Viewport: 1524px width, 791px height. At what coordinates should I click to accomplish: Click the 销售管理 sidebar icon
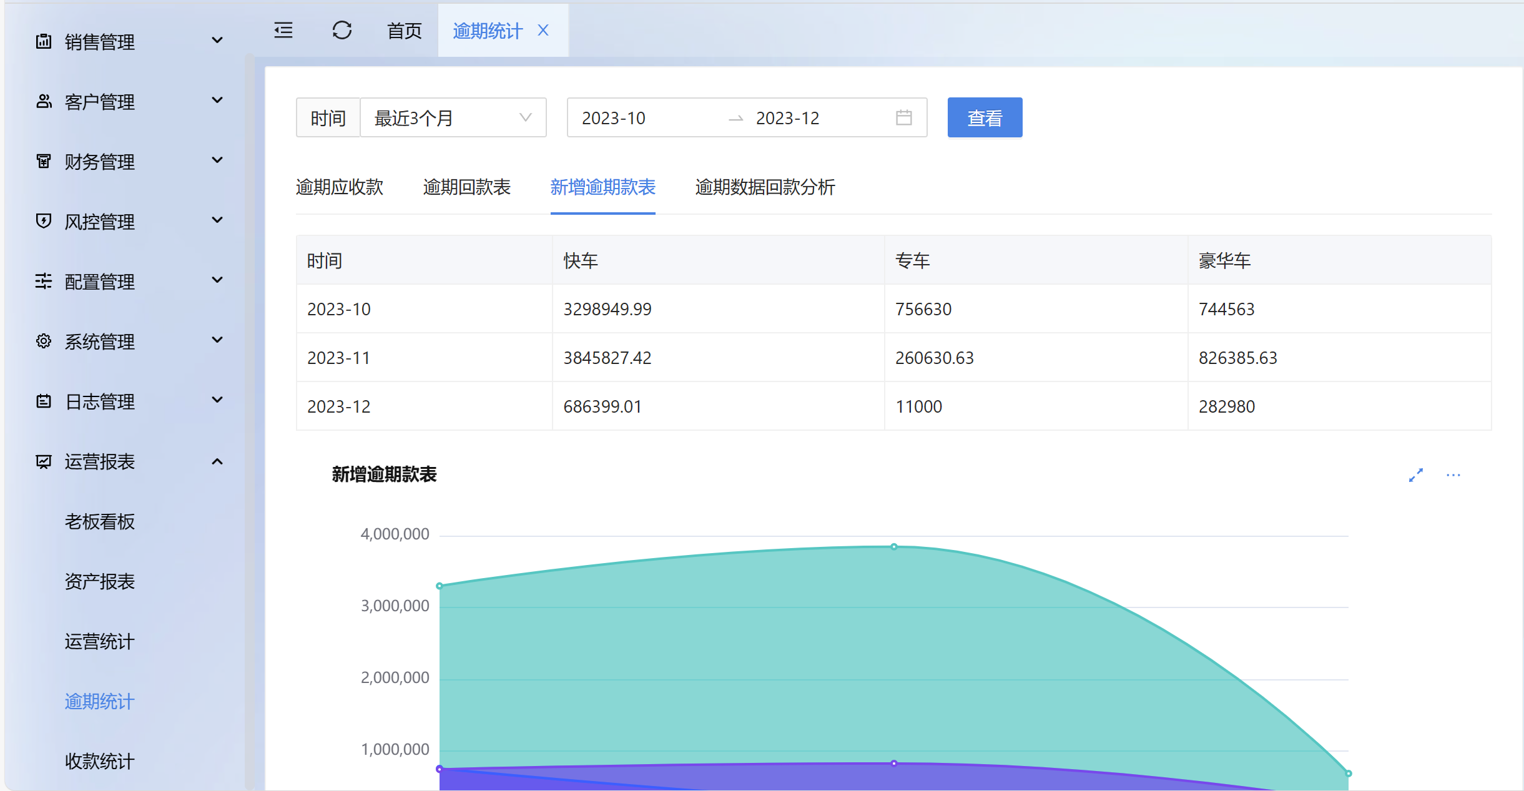[x=44, y=41]
